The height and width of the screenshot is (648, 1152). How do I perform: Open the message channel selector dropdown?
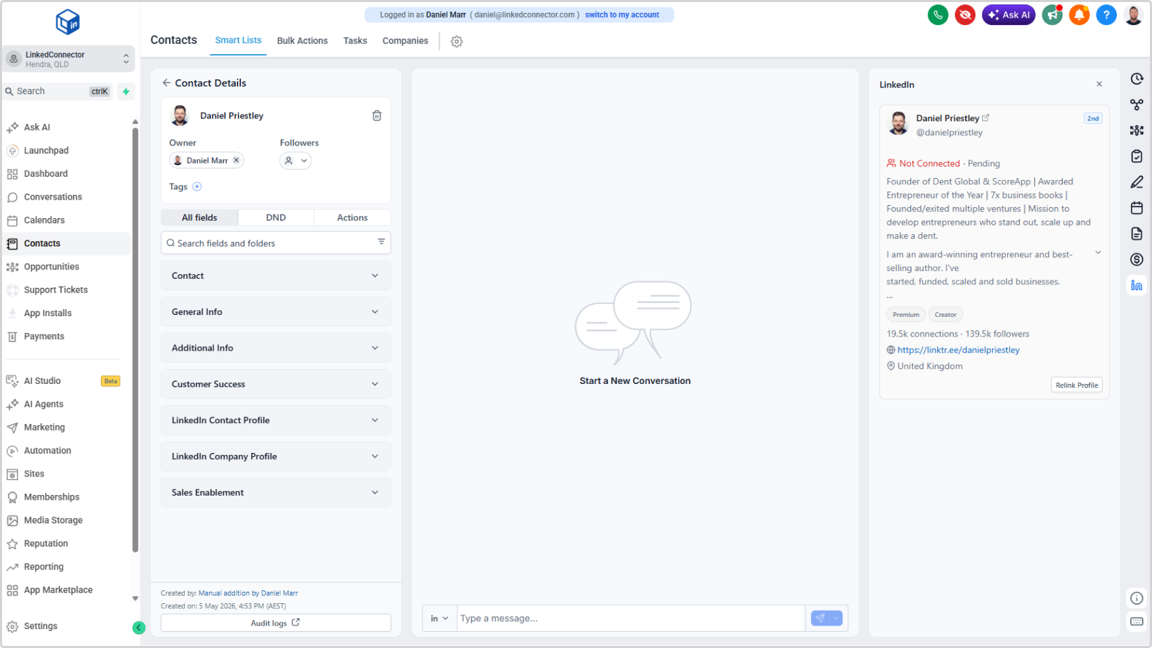[440, 618]
